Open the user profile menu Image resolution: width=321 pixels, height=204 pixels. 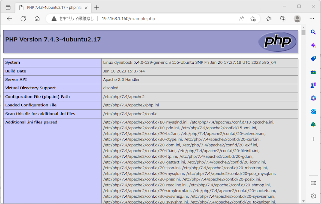(297, 19)
